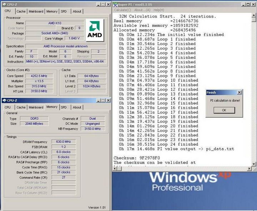
Task: Click the PI value output pi_data.txt line
Action: 177,149
